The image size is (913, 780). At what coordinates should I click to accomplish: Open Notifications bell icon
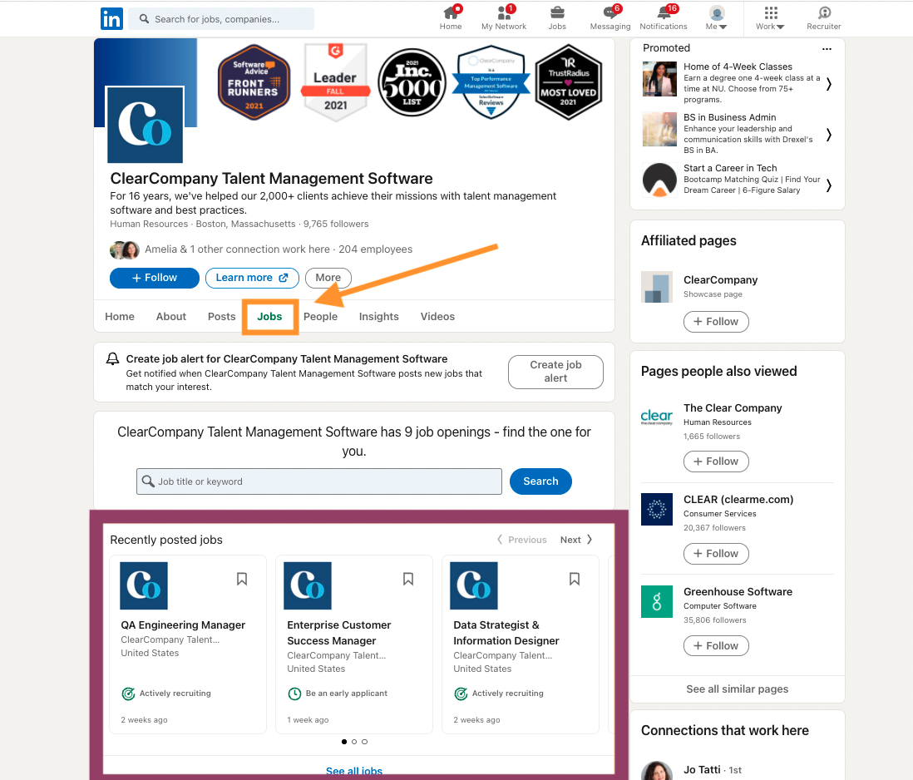[664, 18]
